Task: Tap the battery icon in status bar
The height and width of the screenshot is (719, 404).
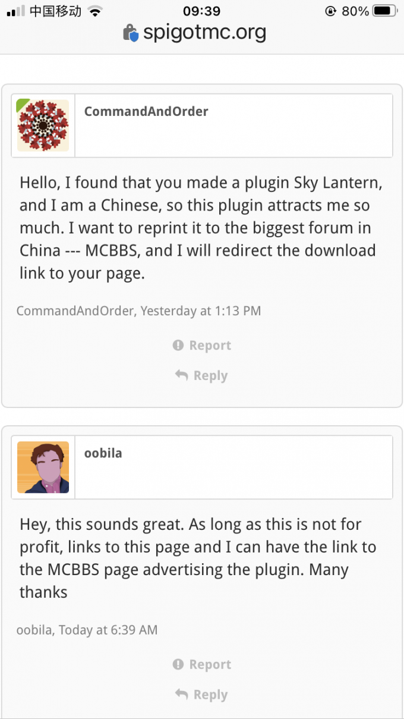Action: click(x=385, y=11)
